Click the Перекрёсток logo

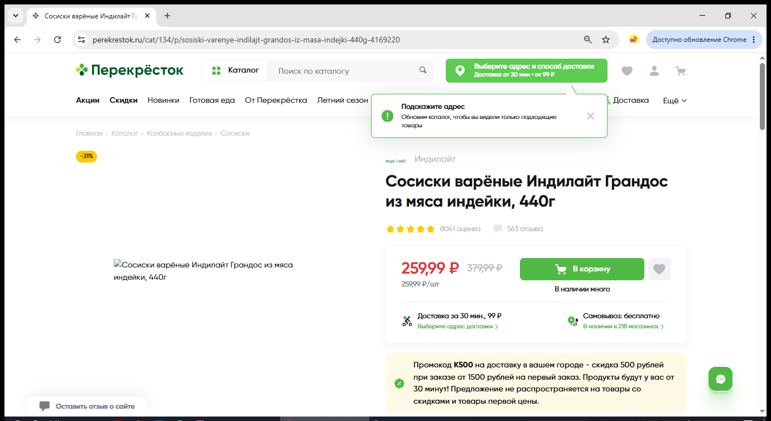click(x=129, y=70)
